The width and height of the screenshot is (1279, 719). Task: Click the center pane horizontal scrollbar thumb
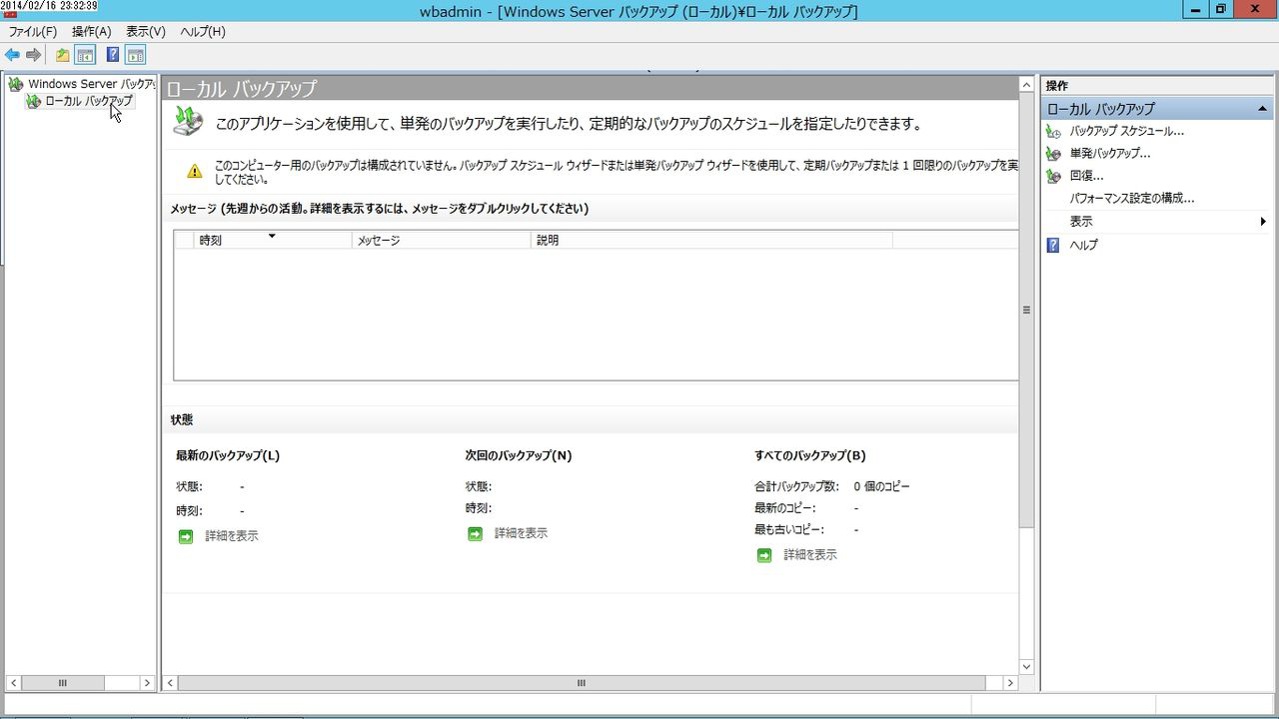582,683
